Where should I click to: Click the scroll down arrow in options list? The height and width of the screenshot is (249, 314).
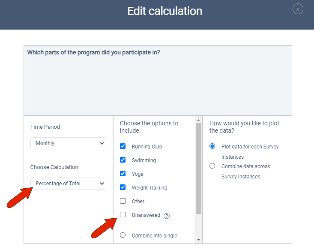coord(198,240)
